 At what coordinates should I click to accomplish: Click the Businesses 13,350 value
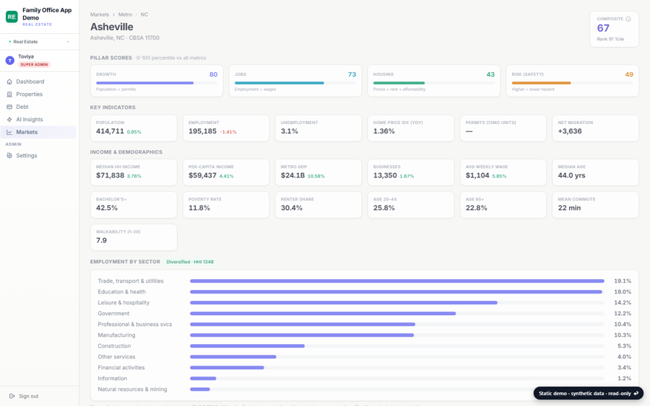click(x=385, y=175)
